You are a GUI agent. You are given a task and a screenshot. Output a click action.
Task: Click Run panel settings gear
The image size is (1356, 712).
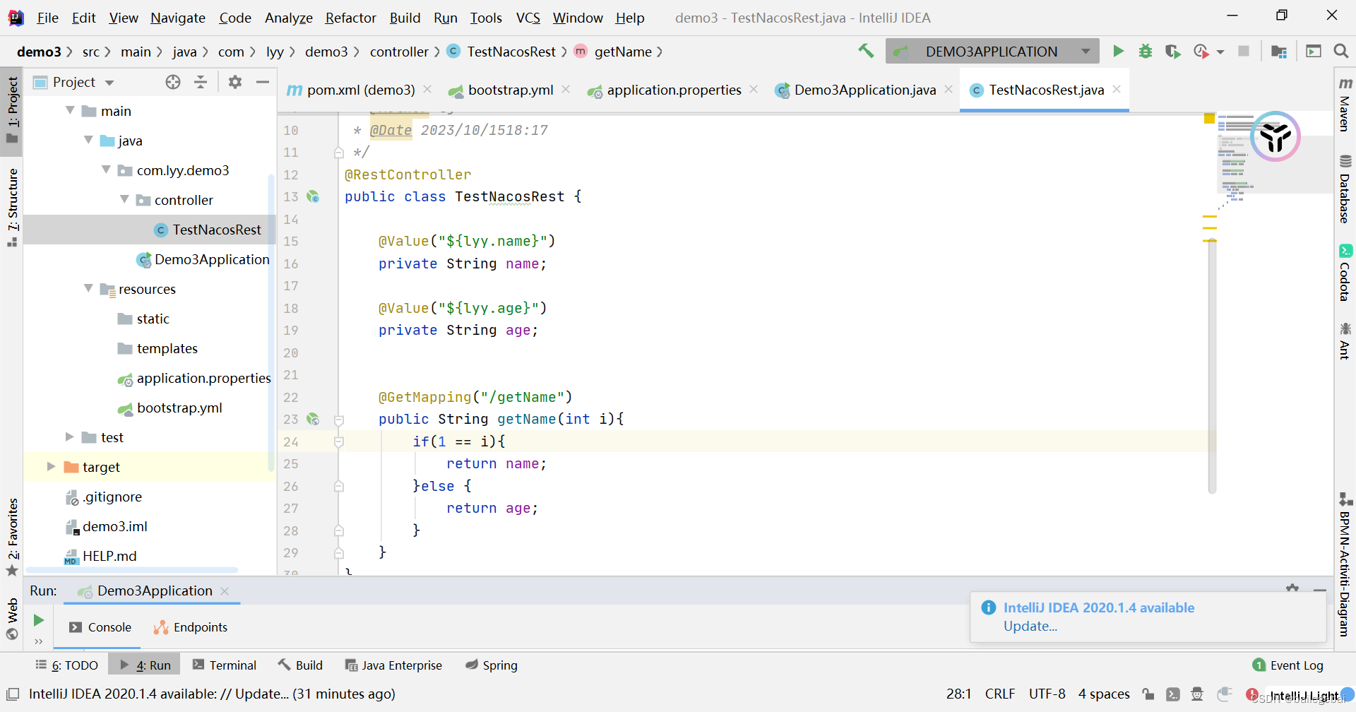coord(1292,588)
